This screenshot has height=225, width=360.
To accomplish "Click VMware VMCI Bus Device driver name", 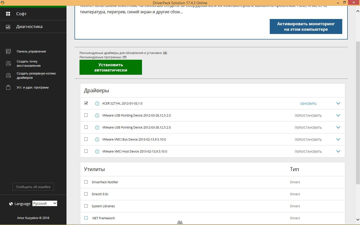I will coord(134,139).
